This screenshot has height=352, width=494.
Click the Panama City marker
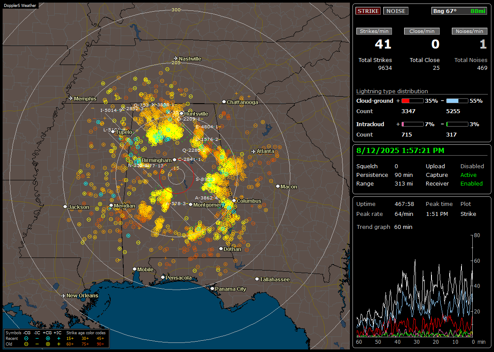coord(212,288)
